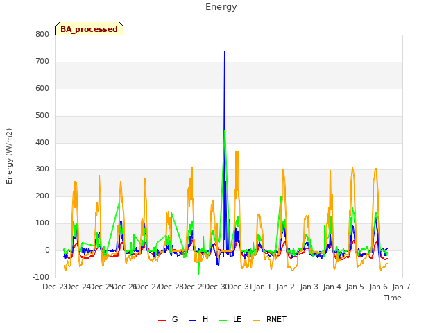
Task: Click the 600 y-axis tick label
Action: click(42, 88)
